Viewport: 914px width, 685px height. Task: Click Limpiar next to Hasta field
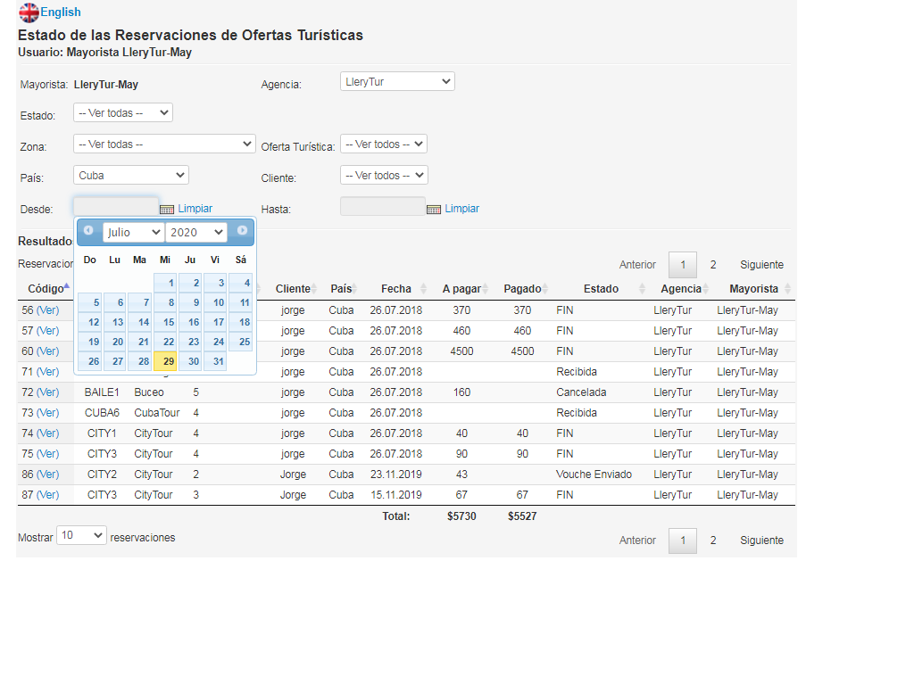(462, 209)
